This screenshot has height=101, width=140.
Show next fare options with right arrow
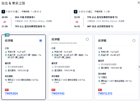(139, 67)
